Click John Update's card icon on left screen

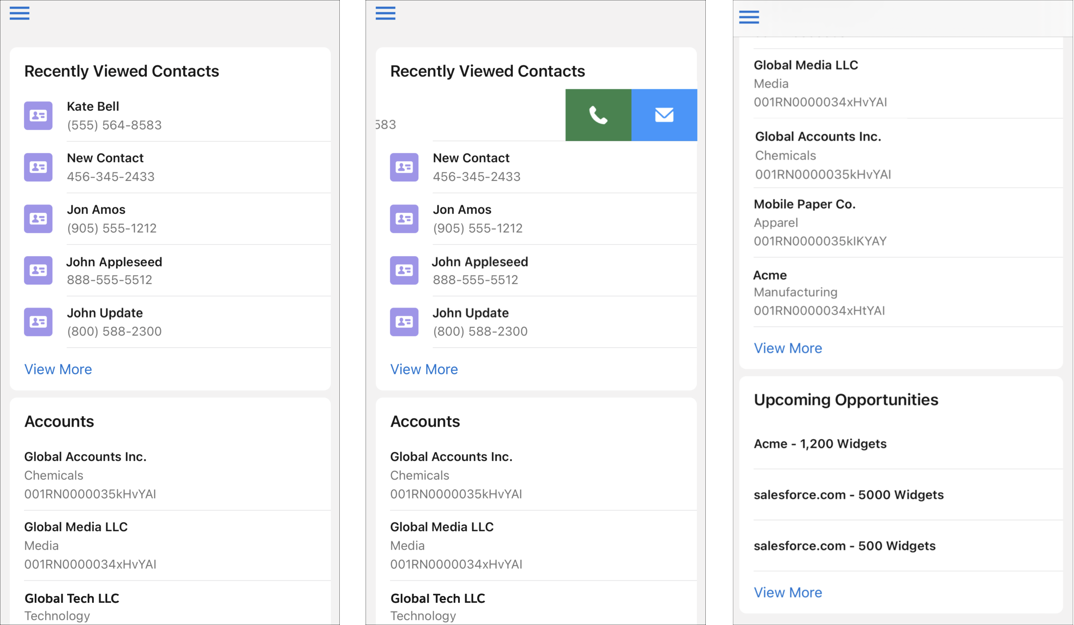pos(38,322)
